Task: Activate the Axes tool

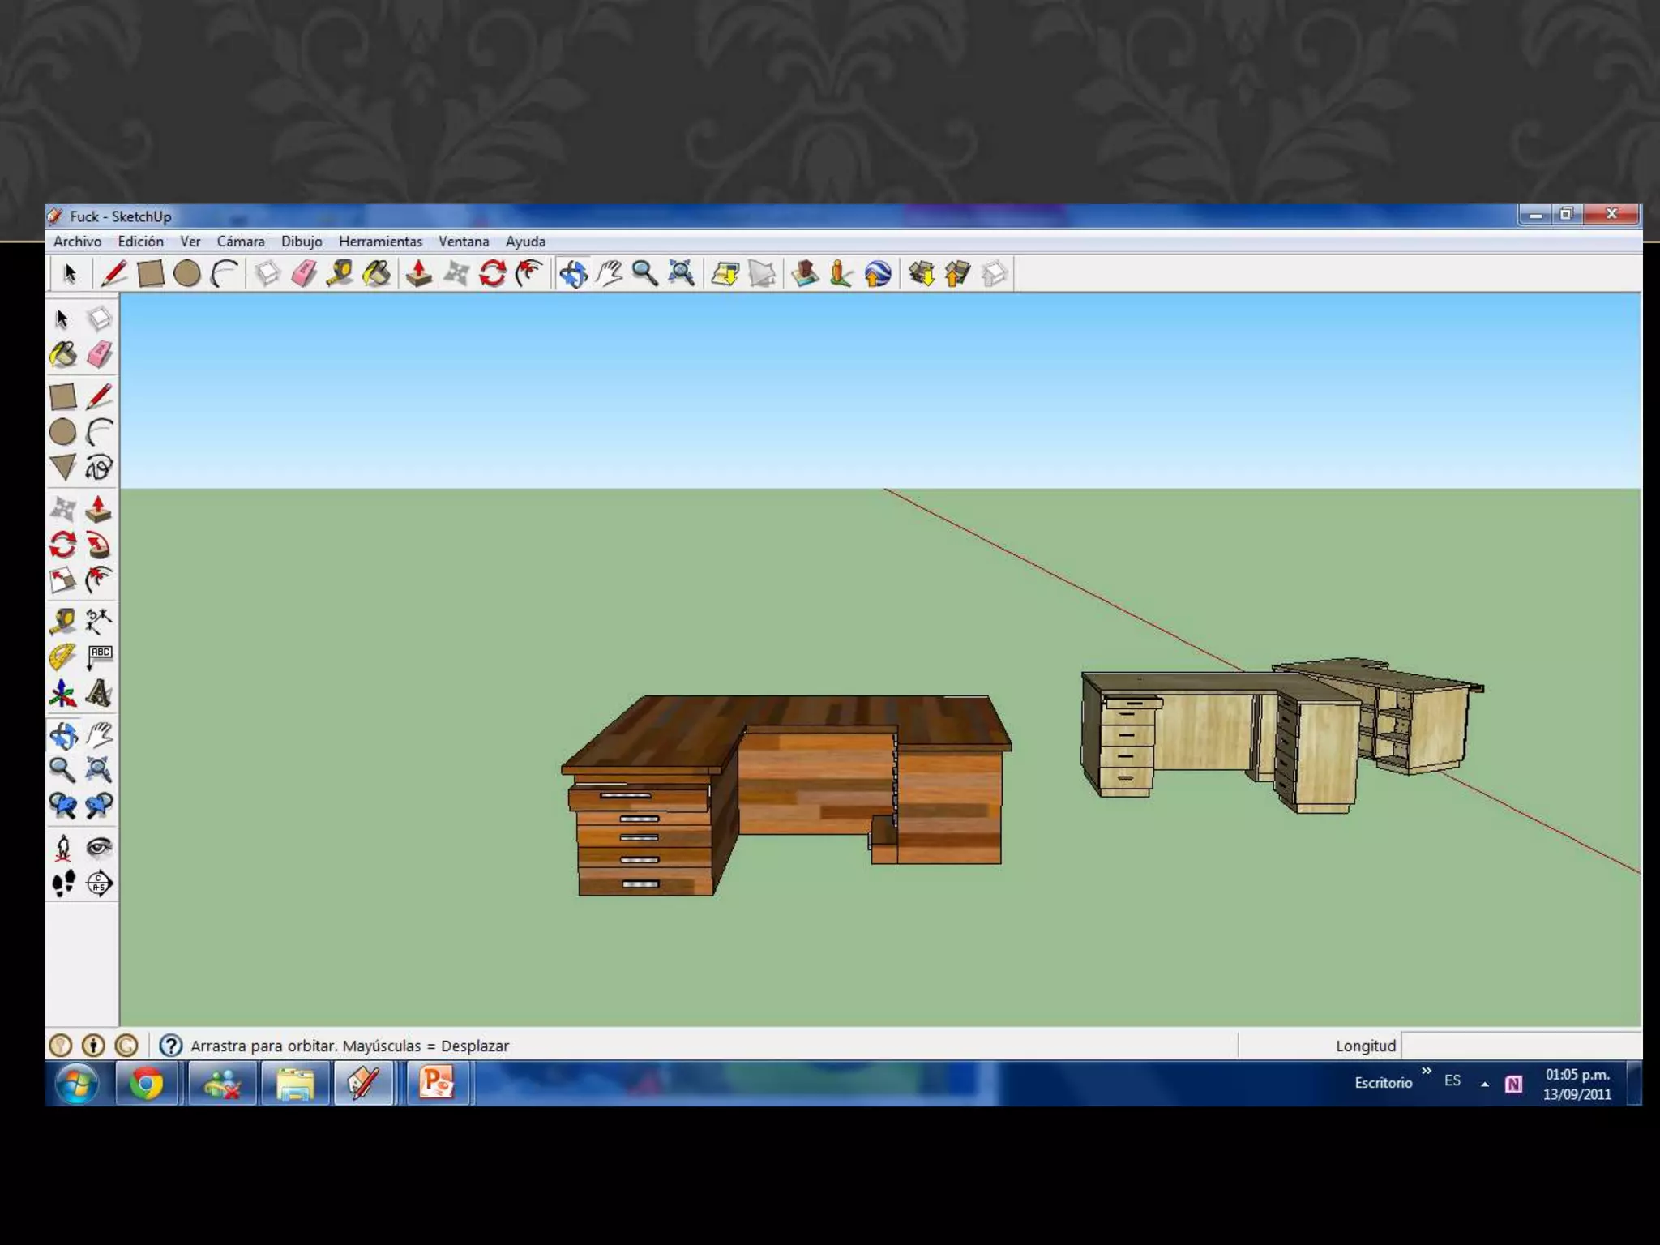Action: tap(62, 693)
